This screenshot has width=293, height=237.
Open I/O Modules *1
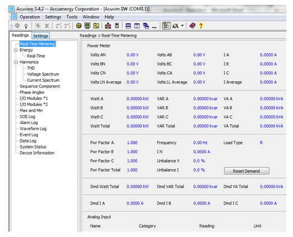(x=34, y=99)
